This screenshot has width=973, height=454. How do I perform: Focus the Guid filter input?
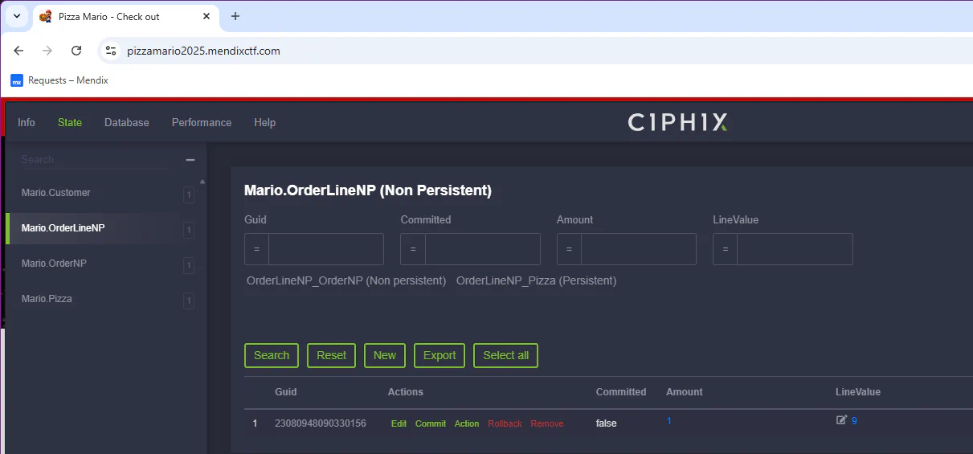[x=326, y=249]
